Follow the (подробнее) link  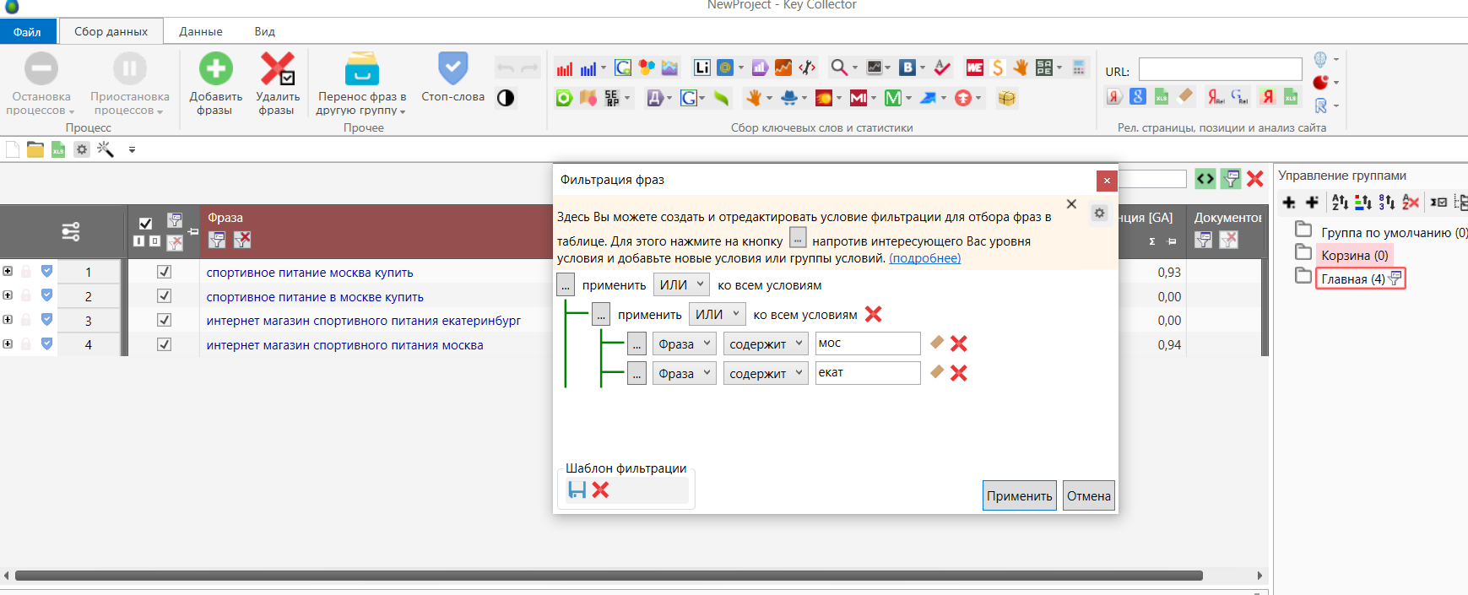point(924,258)
